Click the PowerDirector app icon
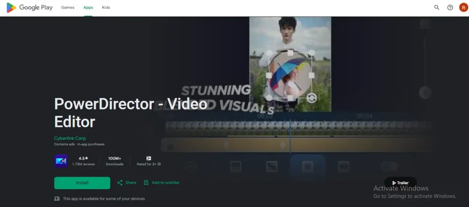 pos(61,161)
